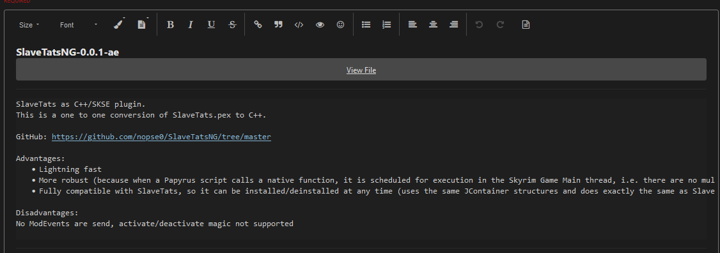Insert an emoticon
Image resolution: width=720 pixels, height=253 pixels.
pyautogui.click(x=340, y=25)
